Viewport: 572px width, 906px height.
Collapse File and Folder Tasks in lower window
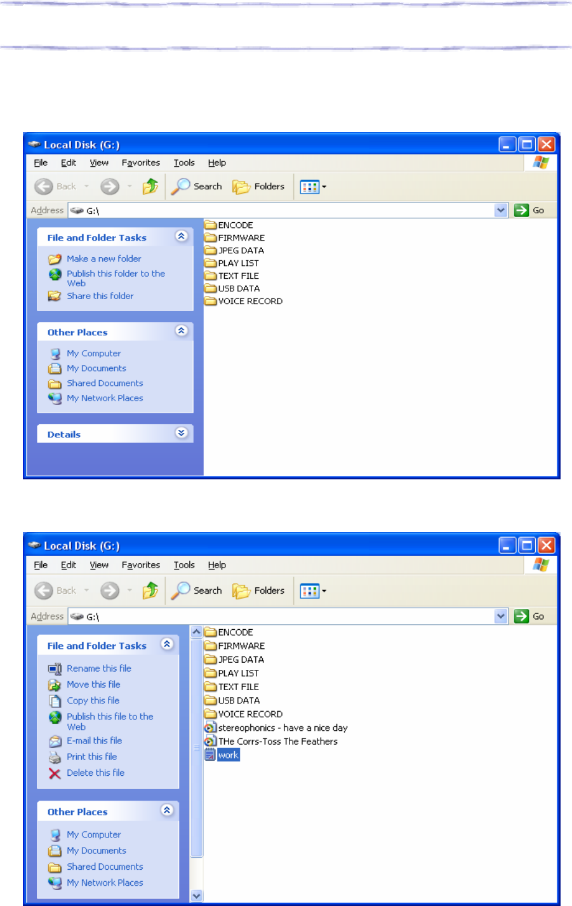click(167, 644)
